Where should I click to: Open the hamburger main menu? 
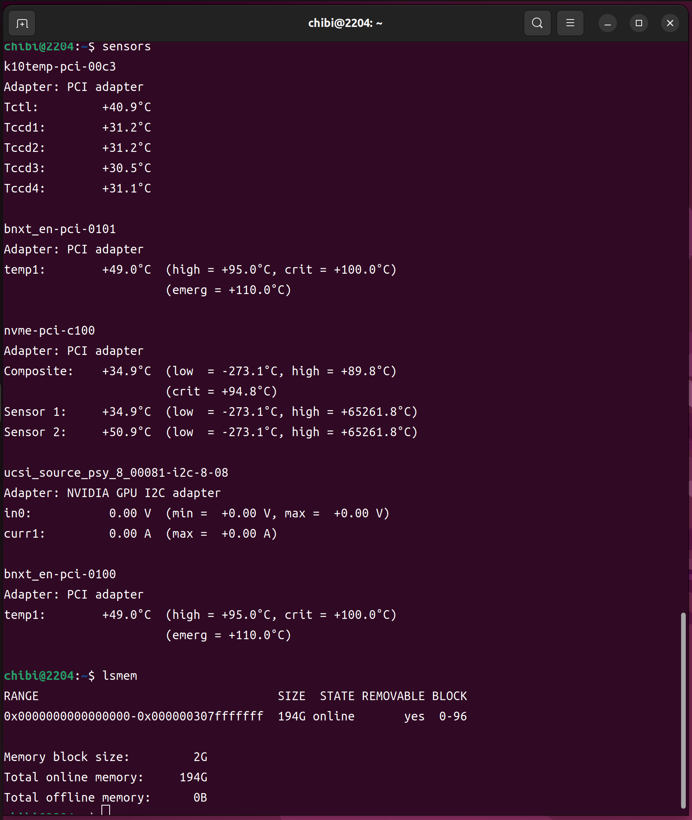point(570,23)
